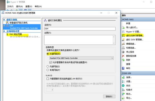Click the blue 帮助 icon
Viewport: 155px width, 101px height.
pyautogui.click(x=123, y=68)
